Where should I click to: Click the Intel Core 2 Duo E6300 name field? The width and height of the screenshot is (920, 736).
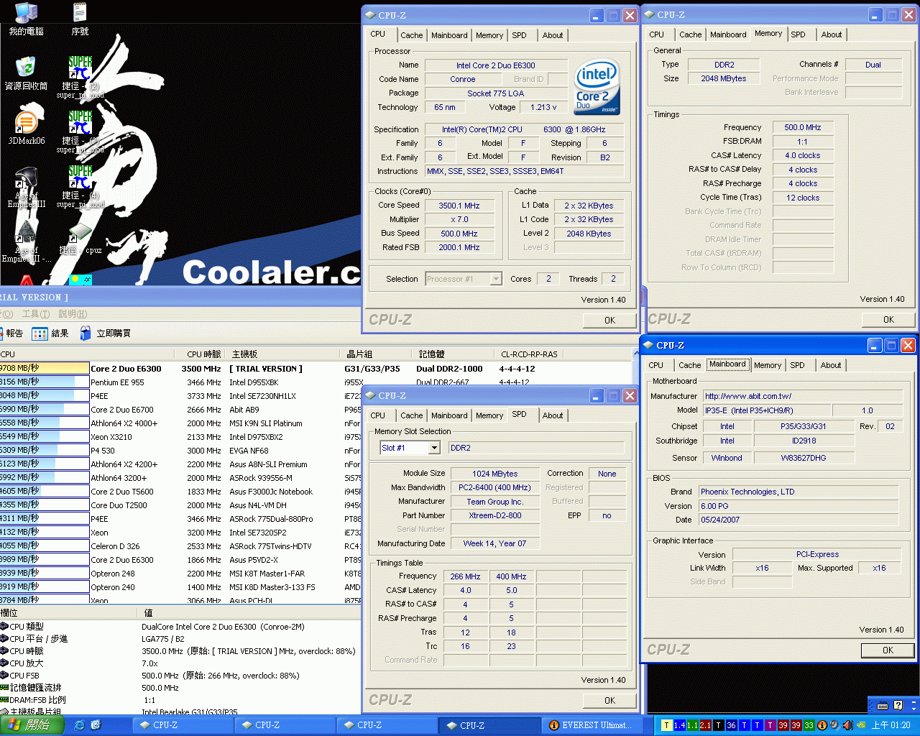[x=495, y=65]
